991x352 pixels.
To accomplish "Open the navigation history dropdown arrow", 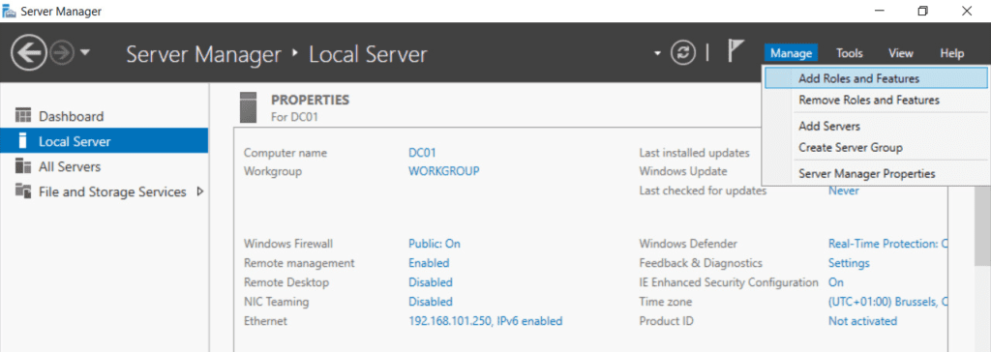I will point(85,52).
